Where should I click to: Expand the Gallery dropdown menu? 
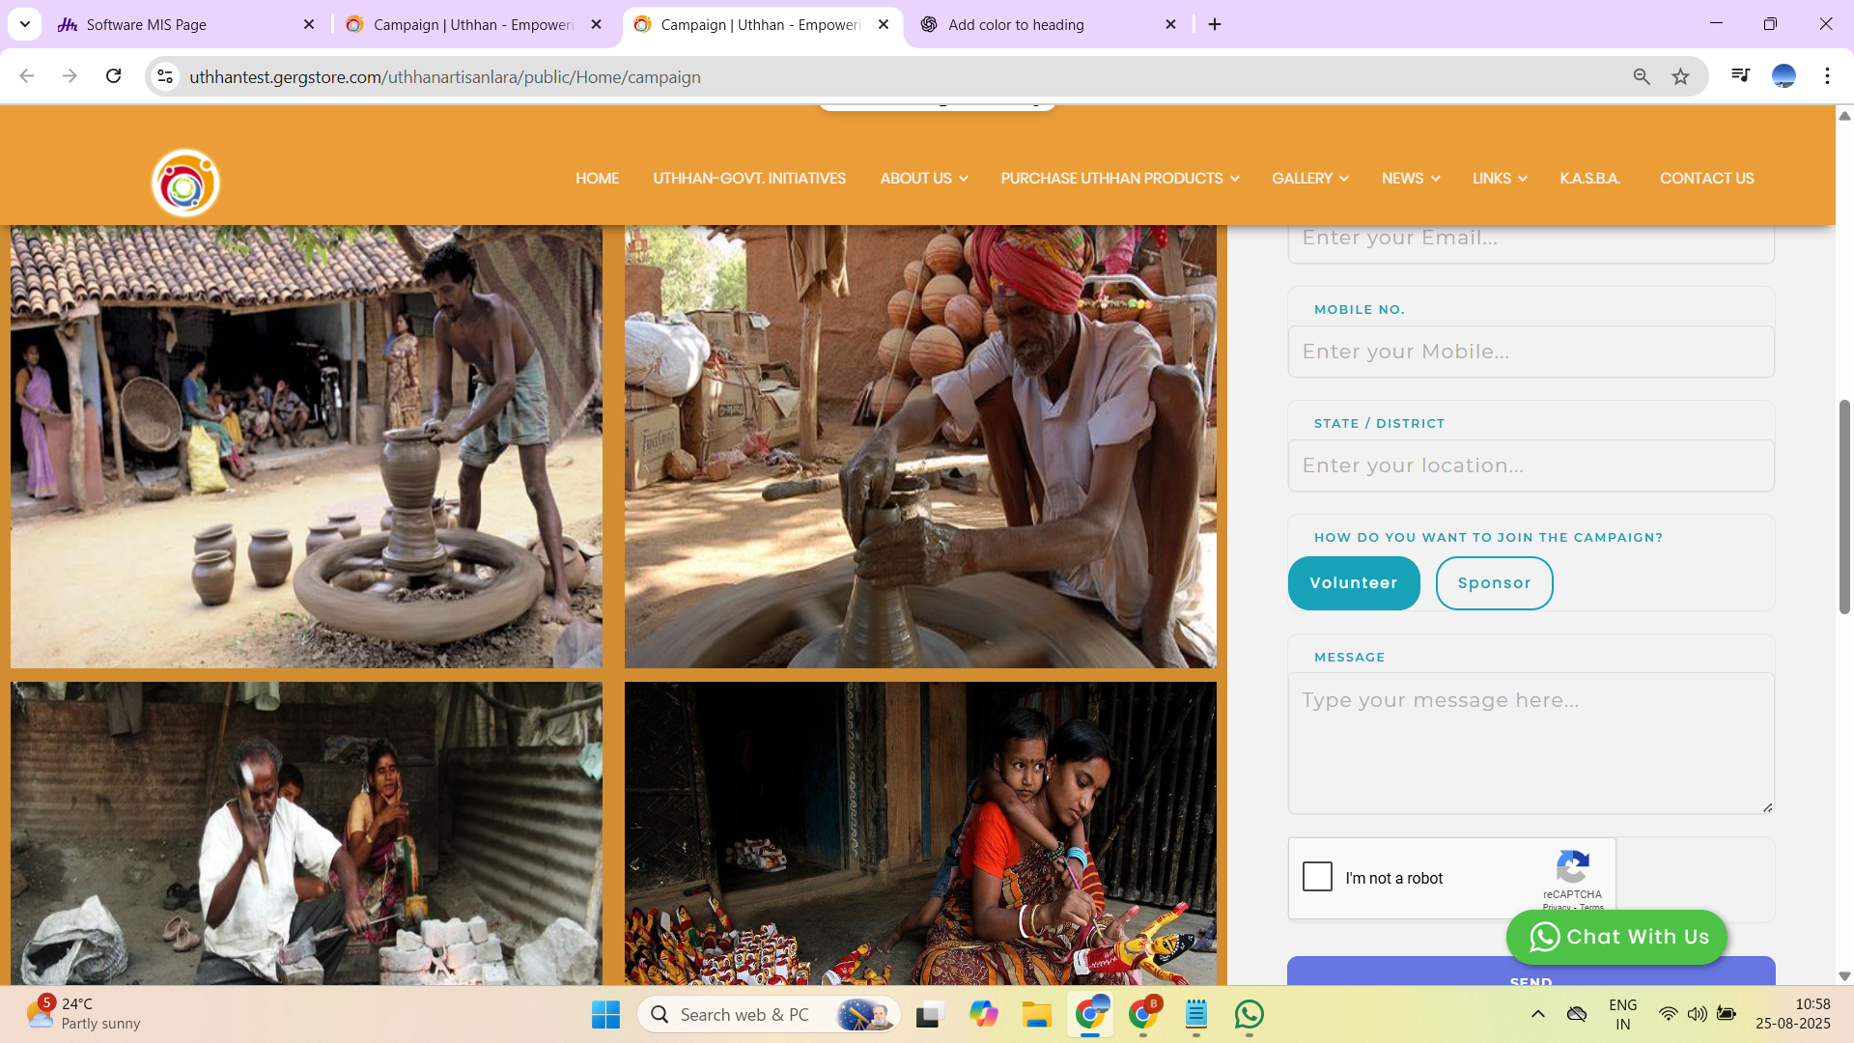tap(1309, 179)
